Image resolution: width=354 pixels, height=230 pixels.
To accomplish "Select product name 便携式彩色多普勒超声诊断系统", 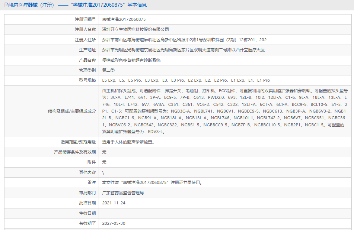I will 131,60.
